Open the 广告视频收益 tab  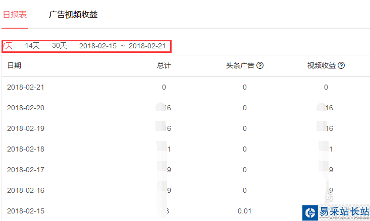point(73,15)
